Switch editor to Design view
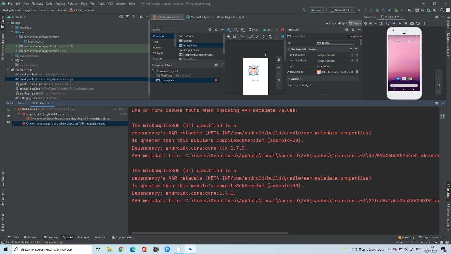Image resolution: width=451 pixels, height=254 pixels. (x=355, y=23)
